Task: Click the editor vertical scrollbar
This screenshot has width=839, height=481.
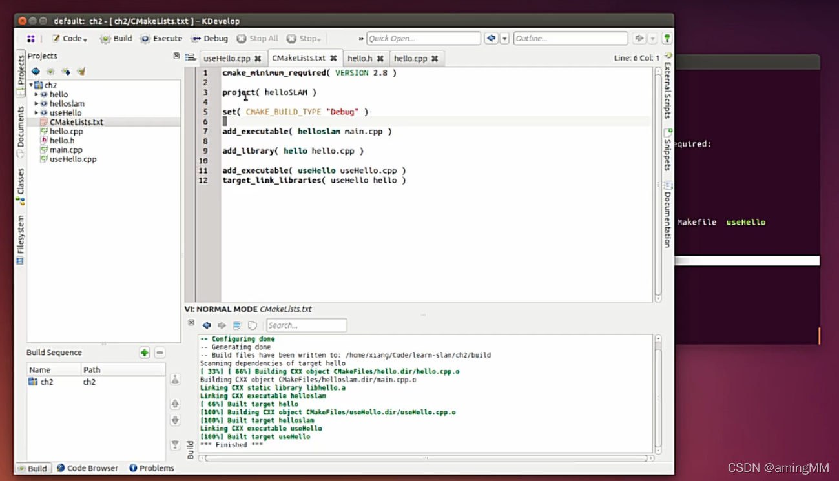Action: 658,184
